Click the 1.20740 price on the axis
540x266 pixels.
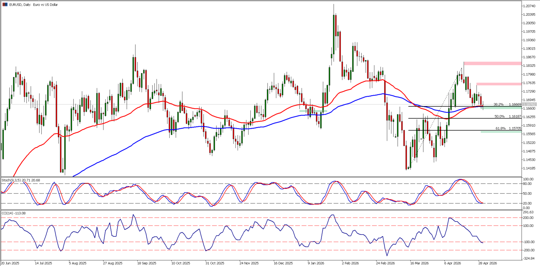[x=529, y=6]
